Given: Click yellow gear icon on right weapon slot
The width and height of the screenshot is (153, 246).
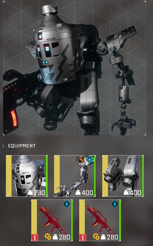Looking at the screenshot, I should [96, 237].
